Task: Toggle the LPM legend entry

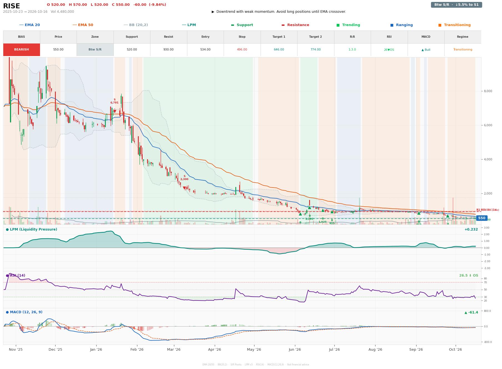Action: pyautogui.click(x=189, y=25)
